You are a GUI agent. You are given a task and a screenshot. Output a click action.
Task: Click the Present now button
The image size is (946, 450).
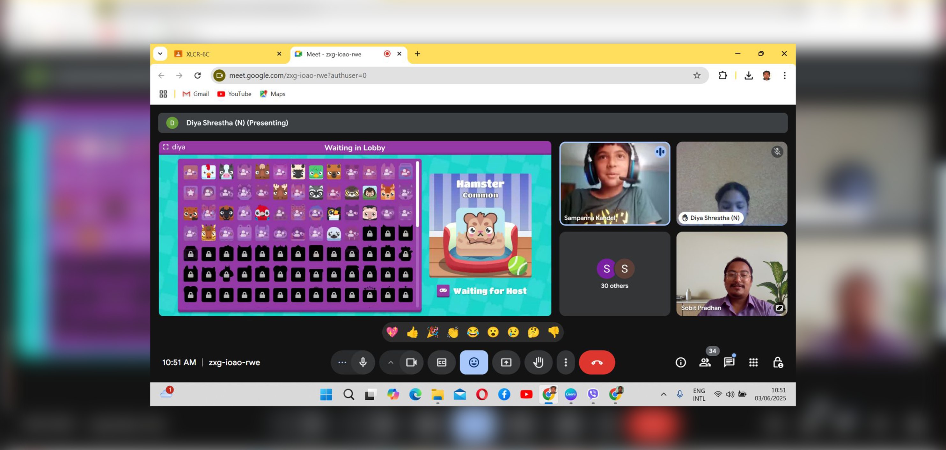506,362
